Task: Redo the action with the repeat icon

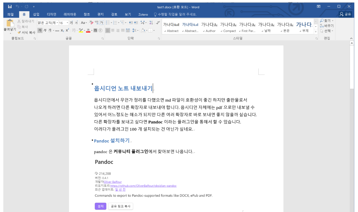Action: pyautogui.click(x=27, y=7)
